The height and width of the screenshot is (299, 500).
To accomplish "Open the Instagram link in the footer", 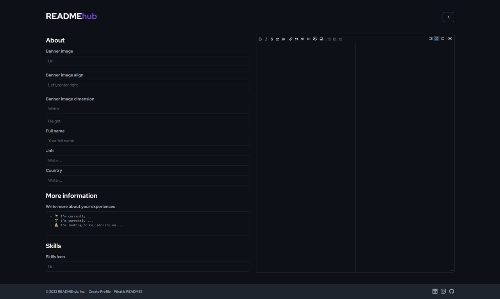I will coord(443,291).
